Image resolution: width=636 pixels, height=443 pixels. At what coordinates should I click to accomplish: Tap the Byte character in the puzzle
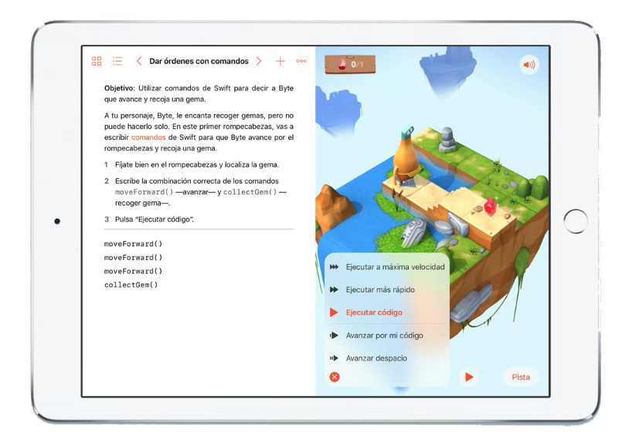click(x=406, y=156)
